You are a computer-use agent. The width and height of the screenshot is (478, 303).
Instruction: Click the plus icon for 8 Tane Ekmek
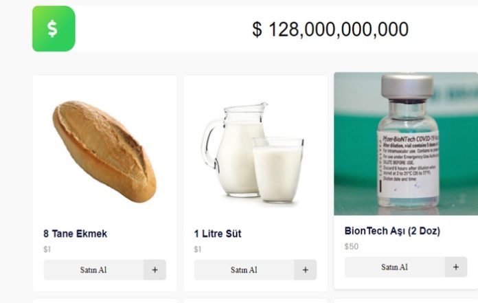click(155, 270)
